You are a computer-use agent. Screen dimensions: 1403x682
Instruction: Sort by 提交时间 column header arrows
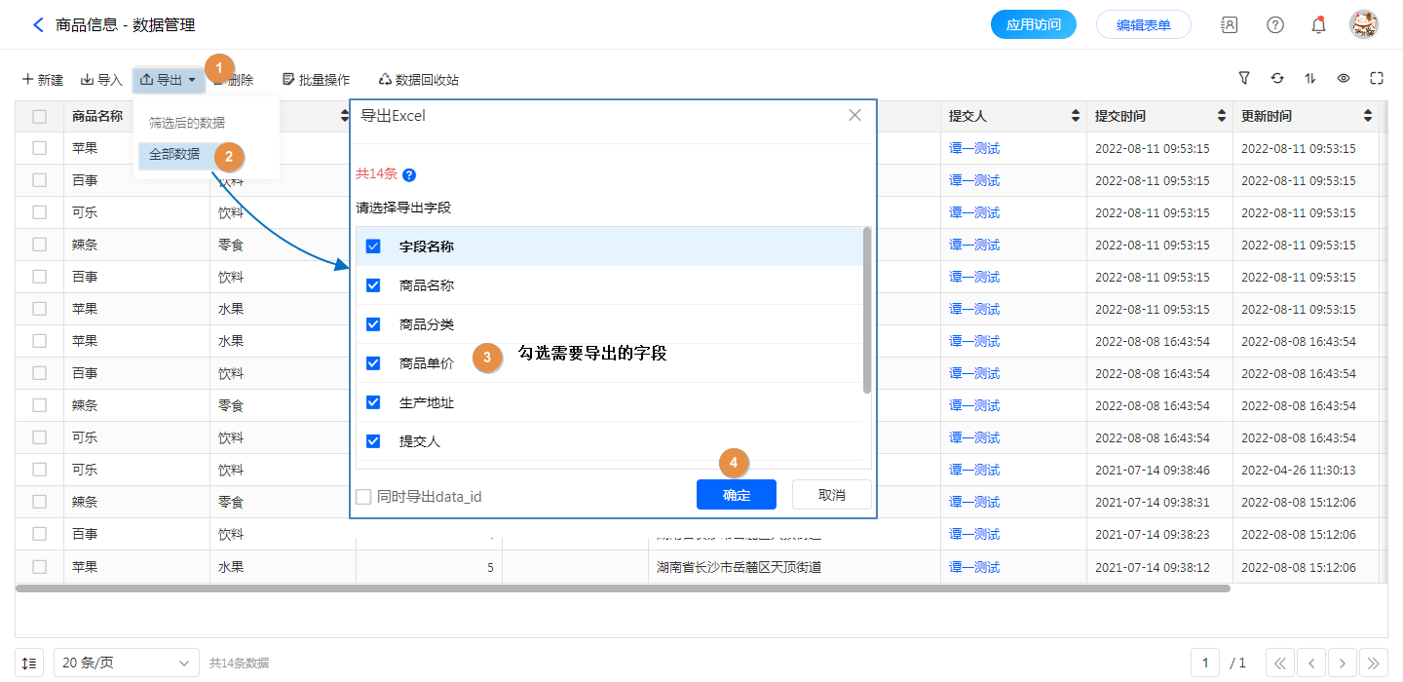1222,117
